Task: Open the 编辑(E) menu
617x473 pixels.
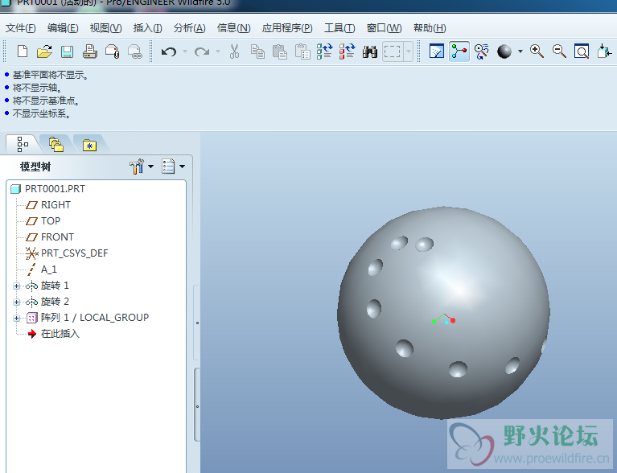Action: point(63,28)
